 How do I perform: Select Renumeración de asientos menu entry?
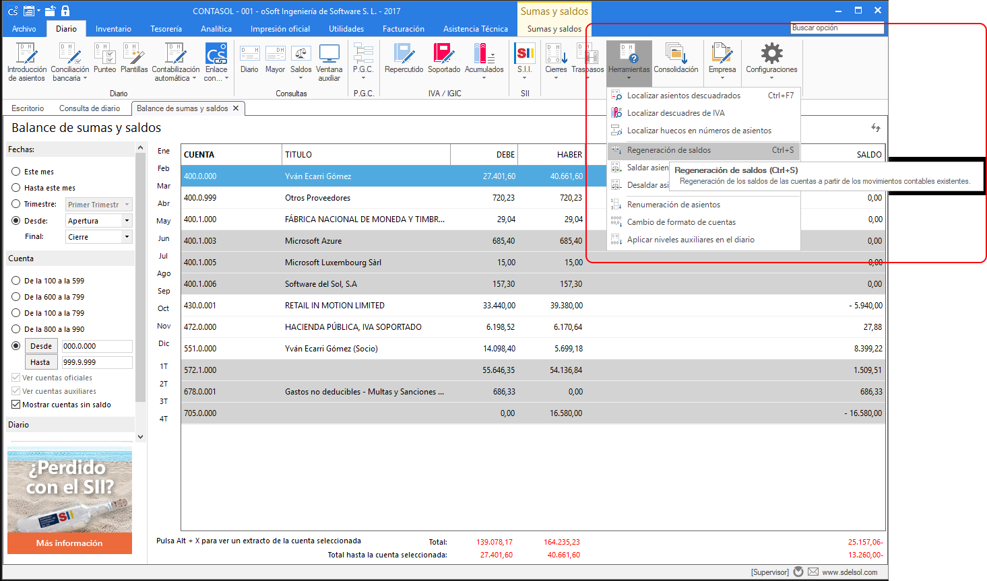pyautogui.click(x=703, y=205)
